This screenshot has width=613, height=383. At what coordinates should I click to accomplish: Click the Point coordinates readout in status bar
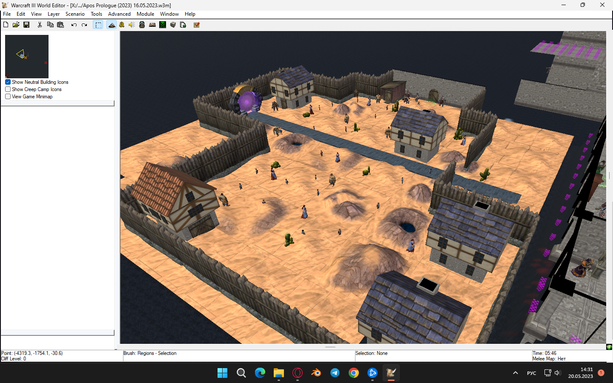(32, 353)
